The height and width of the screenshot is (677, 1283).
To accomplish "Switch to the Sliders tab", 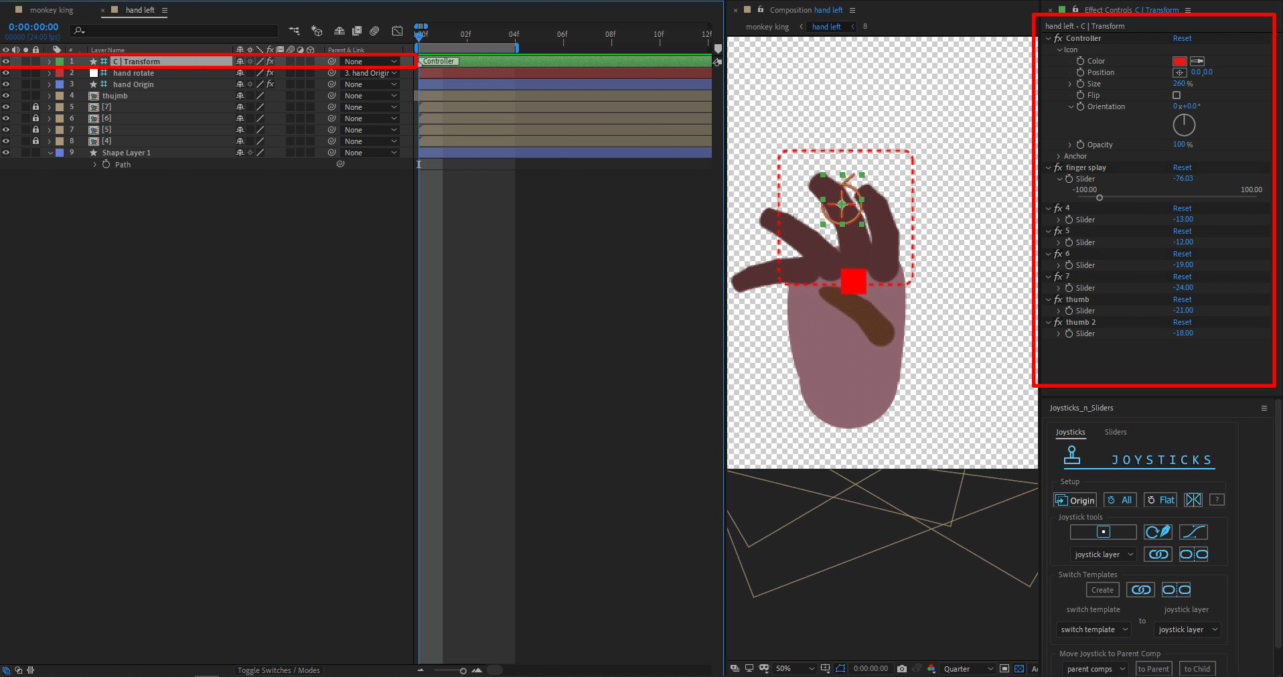I will [x=1115, y=432].
